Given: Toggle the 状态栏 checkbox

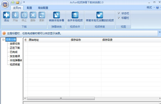Looking at the screenshot, I should point(119,13).
